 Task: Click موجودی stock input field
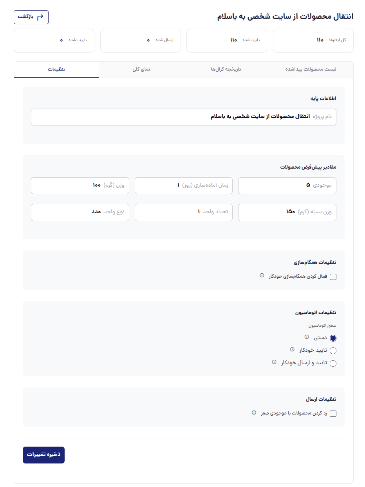(x=287, y=185)
